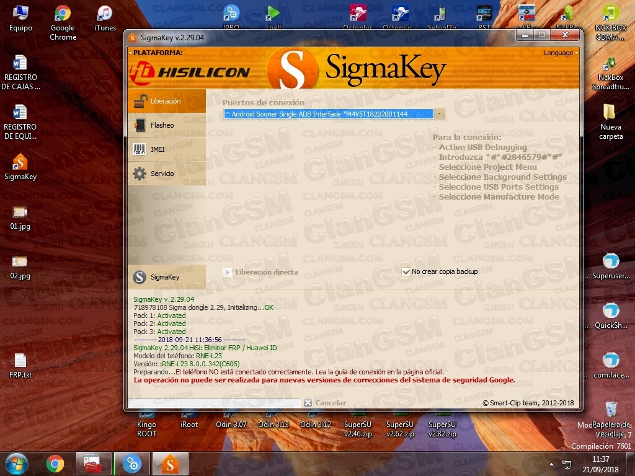Open iRoot desktop shortcut
The width and height of the screenshot is (635, 476).
click(189, 420)
